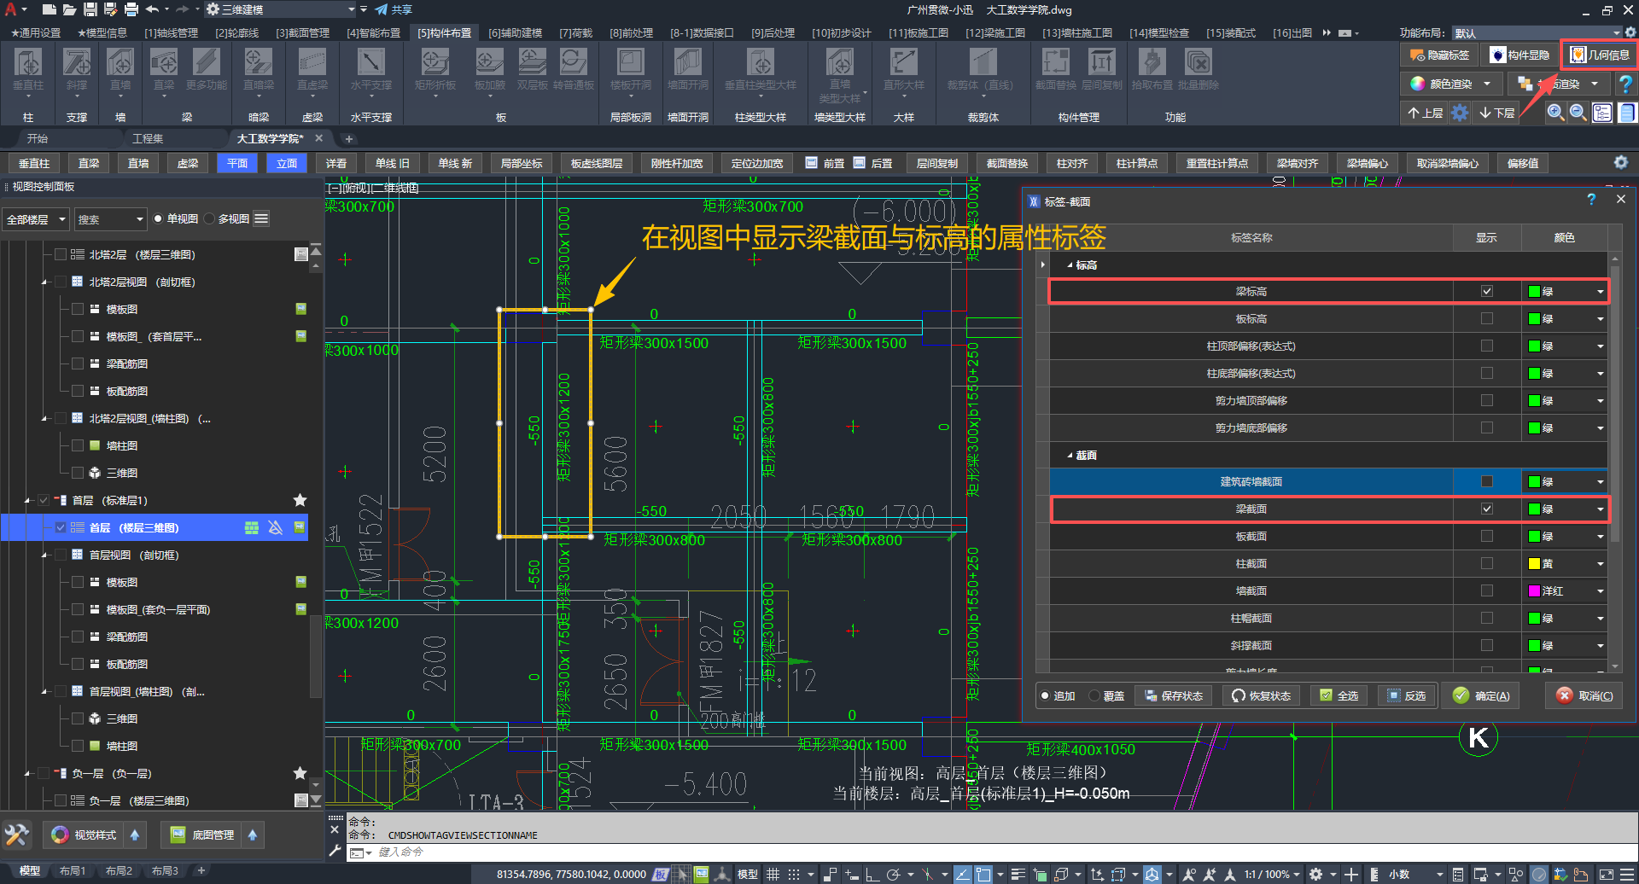Select the 双层板 double-layer slab tool

[x=533, y=68]
